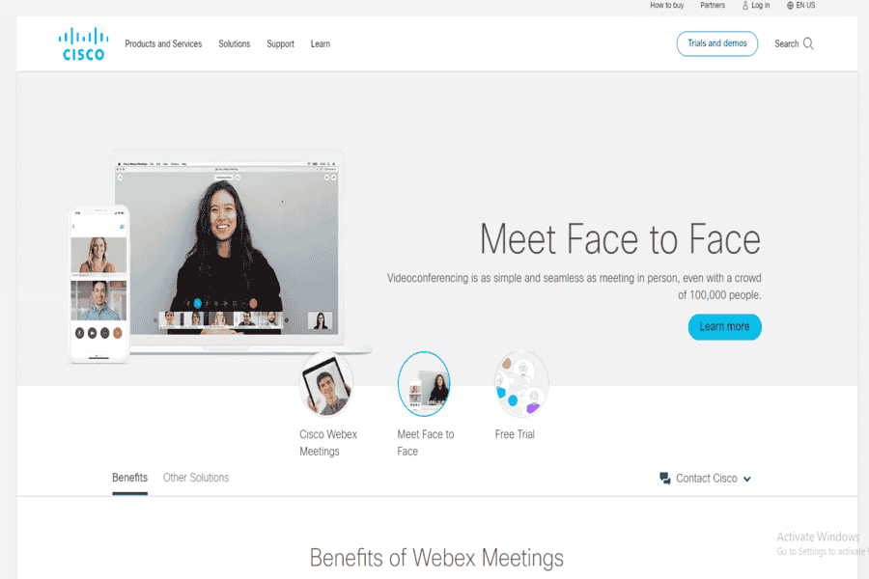Screen dimensions: 869x579
Task: Click the globe language icon
Action: (x=790, y=6)
